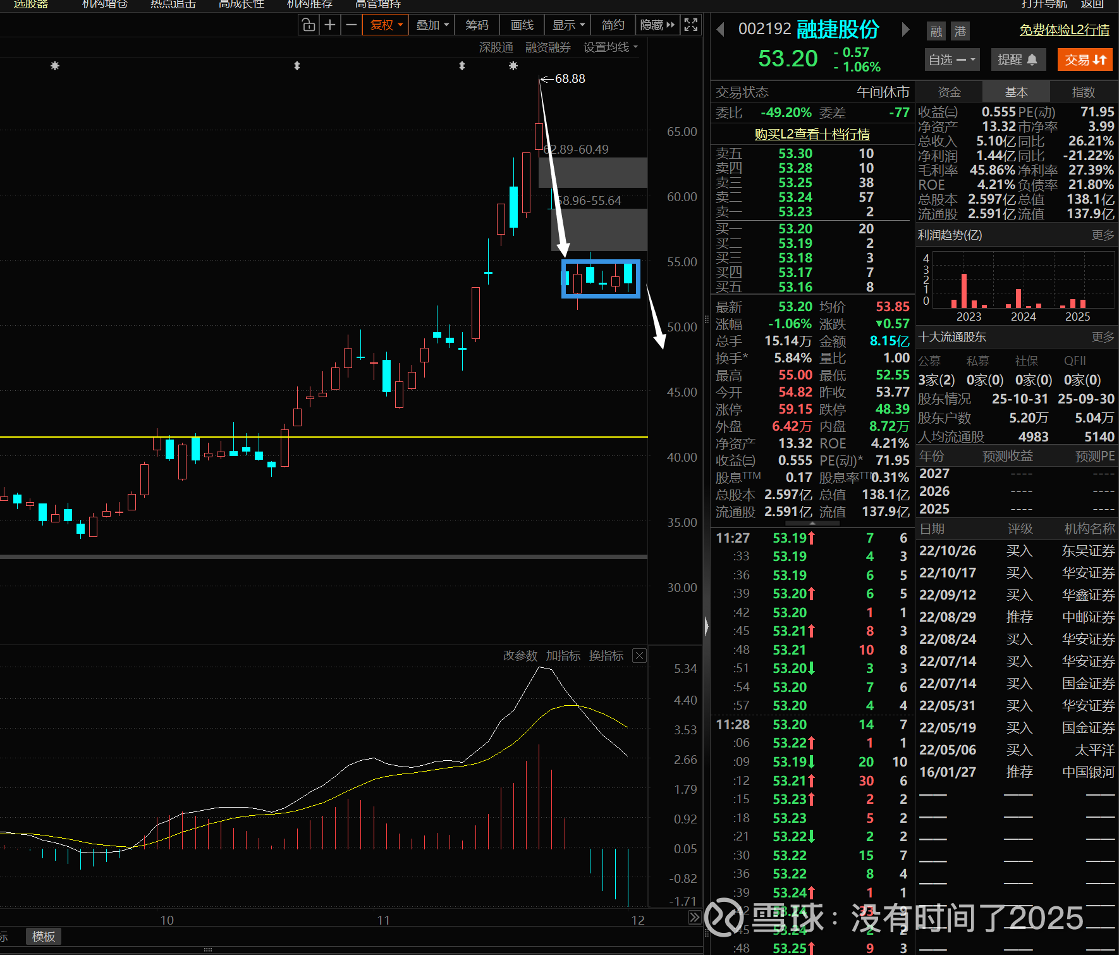Click the 卖一 53.23 ask price row
The height and width of the screenshot is (955, 1119).
pos(812,212)
